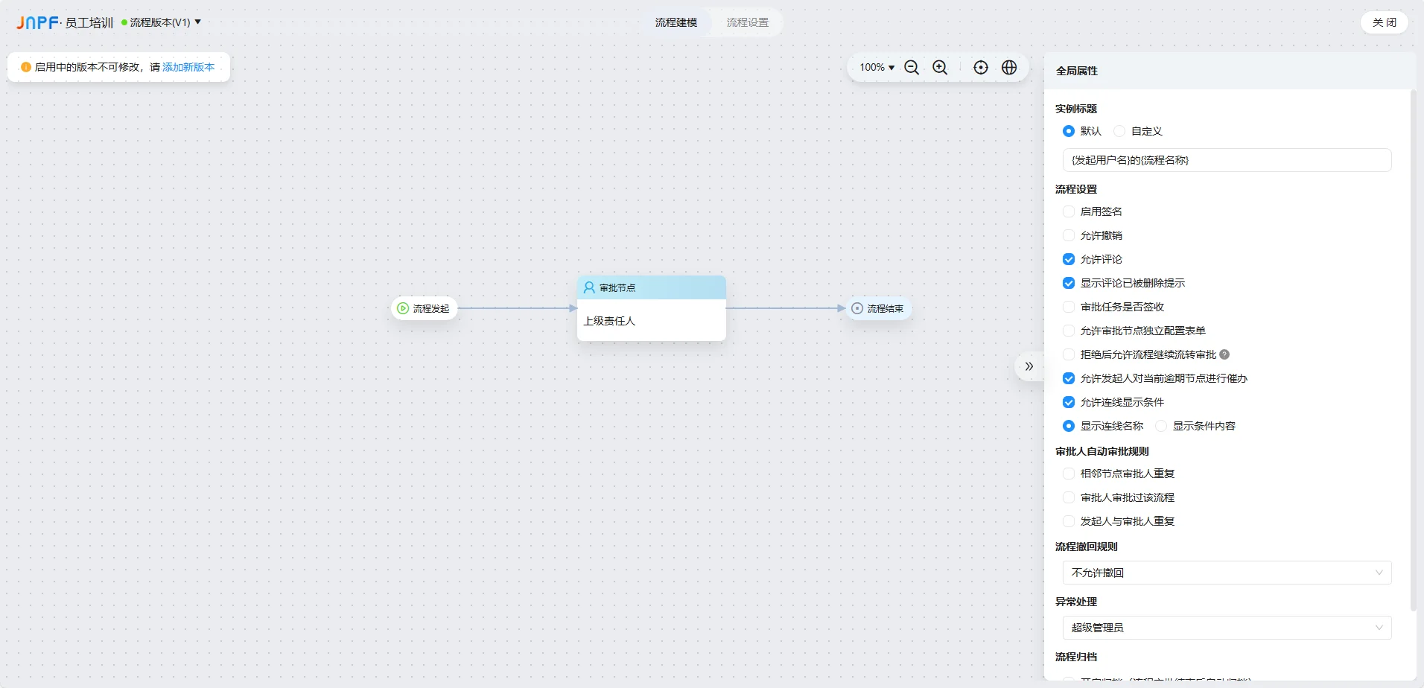Enable the 允许撤销 checkbox
The width and height of the screenshot is (1424, 688).
click(1069, 235)
